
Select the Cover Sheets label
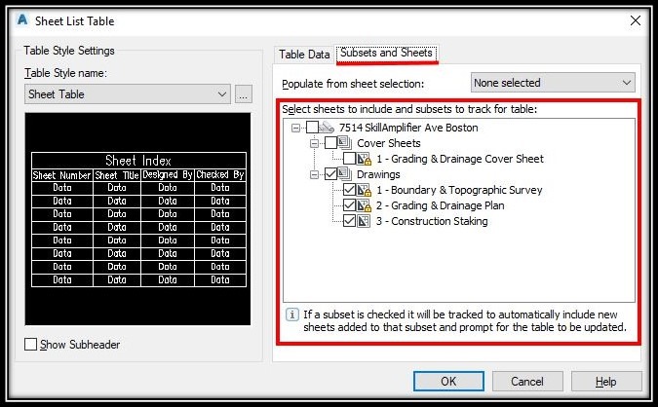tap(389, 143)
